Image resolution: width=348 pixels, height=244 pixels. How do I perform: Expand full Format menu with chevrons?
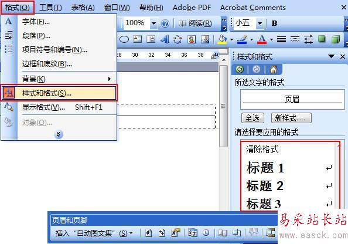coord(58,134)
